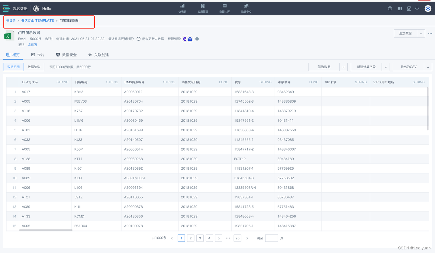Select the 数据结构 view toggle
Image resolution: width=435 pixels, height=253 pixels.
click(x=34, y=67)
